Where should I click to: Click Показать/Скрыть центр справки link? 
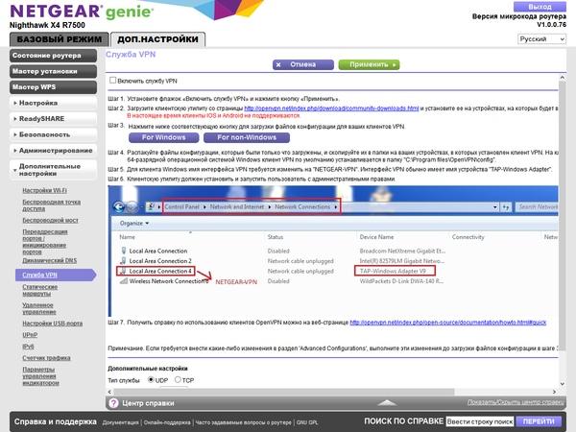click(x=516, y=402)
